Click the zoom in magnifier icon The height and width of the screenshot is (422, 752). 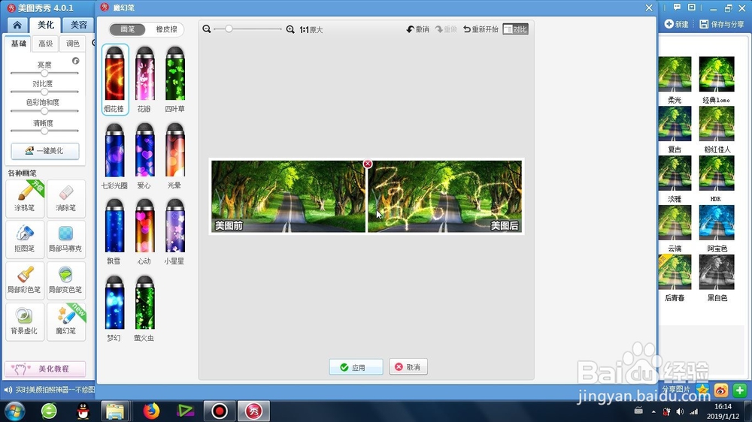click(x=290, y=29)
